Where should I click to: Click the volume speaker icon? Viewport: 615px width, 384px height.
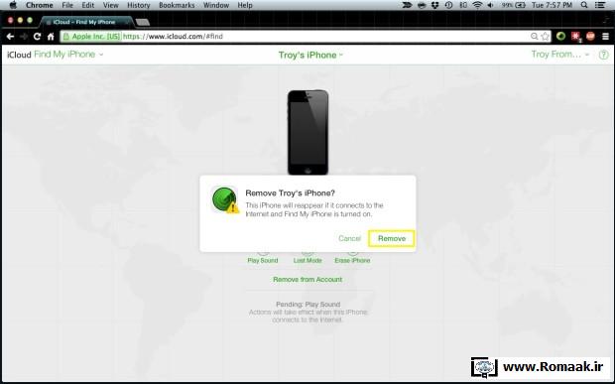pyautogui.click(x=490, y=5)
